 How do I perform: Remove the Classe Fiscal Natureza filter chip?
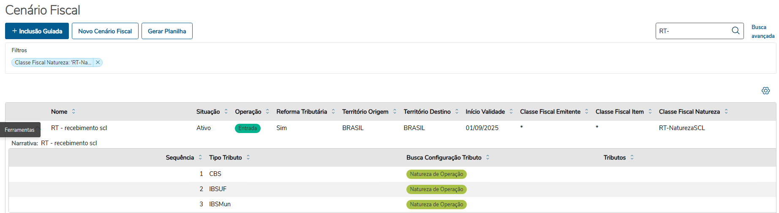[98, 62]
